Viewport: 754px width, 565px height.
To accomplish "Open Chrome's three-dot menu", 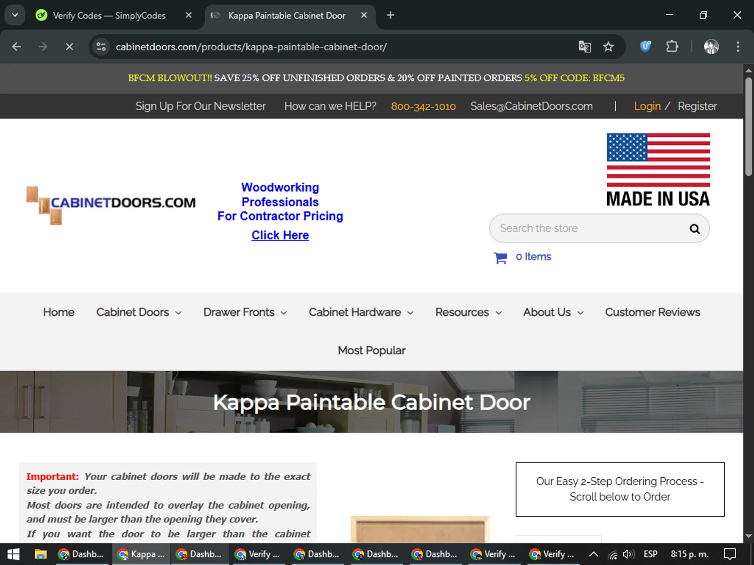I will click(738, 47).
